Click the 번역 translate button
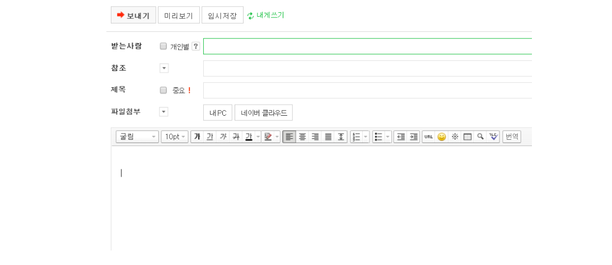Viewport: 612px width, 265px height. tap(512, 137)
